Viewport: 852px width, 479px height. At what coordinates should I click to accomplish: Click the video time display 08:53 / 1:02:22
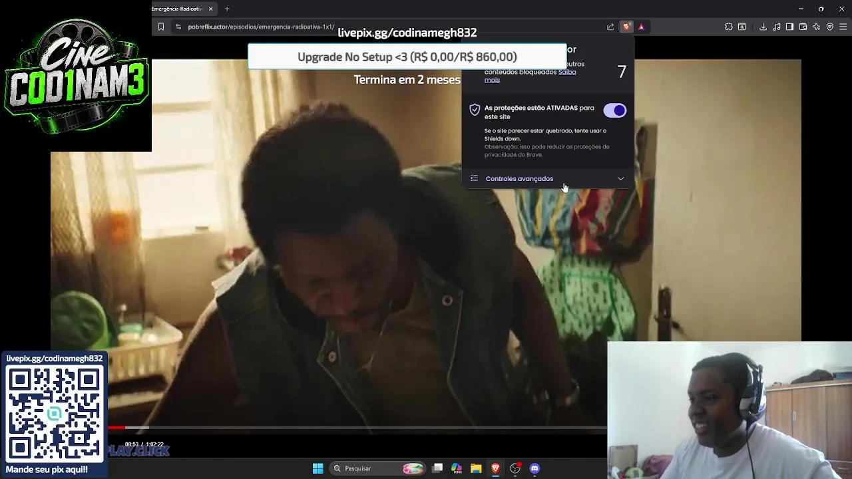click(x=144, y=444)
